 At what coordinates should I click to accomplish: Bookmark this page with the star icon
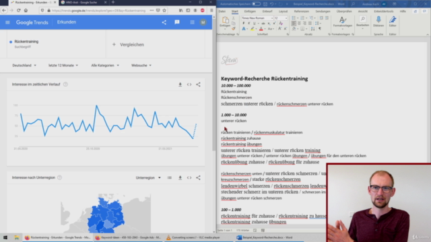click(164, 11)
